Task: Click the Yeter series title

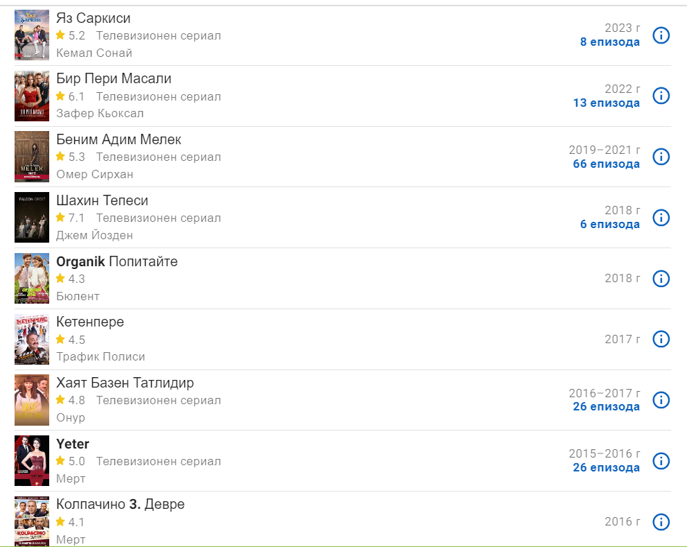Action: tap(73, 444)
